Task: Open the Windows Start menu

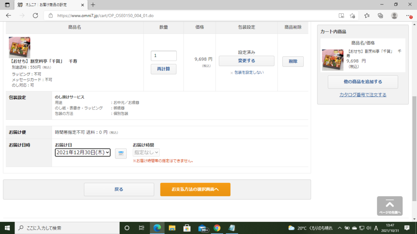Action: pyautogui.click(x=7, y=228)
